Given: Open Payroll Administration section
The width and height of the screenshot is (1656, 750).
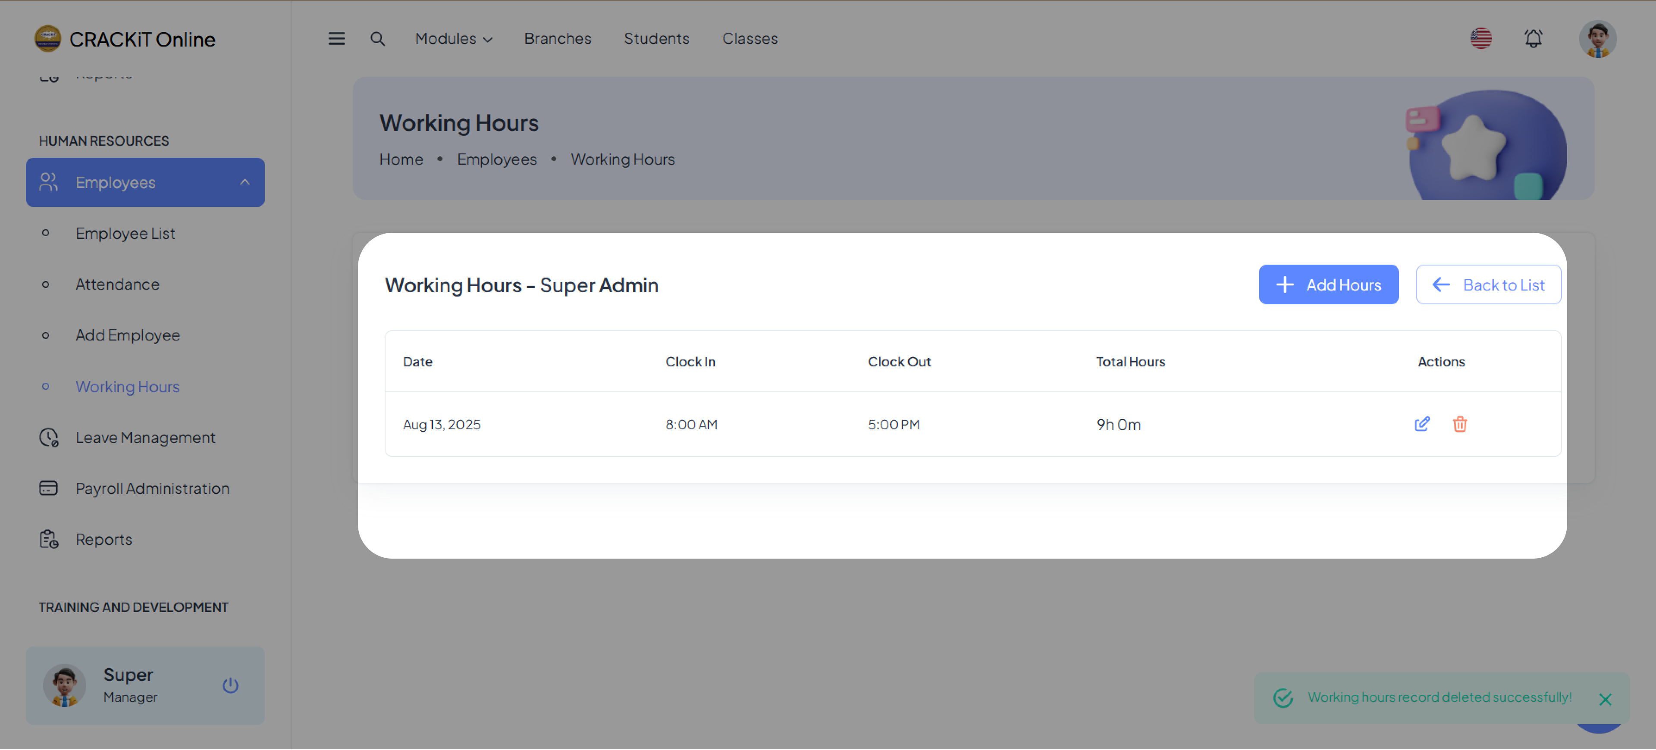Looking at the screenshot, I should [152, 488].
